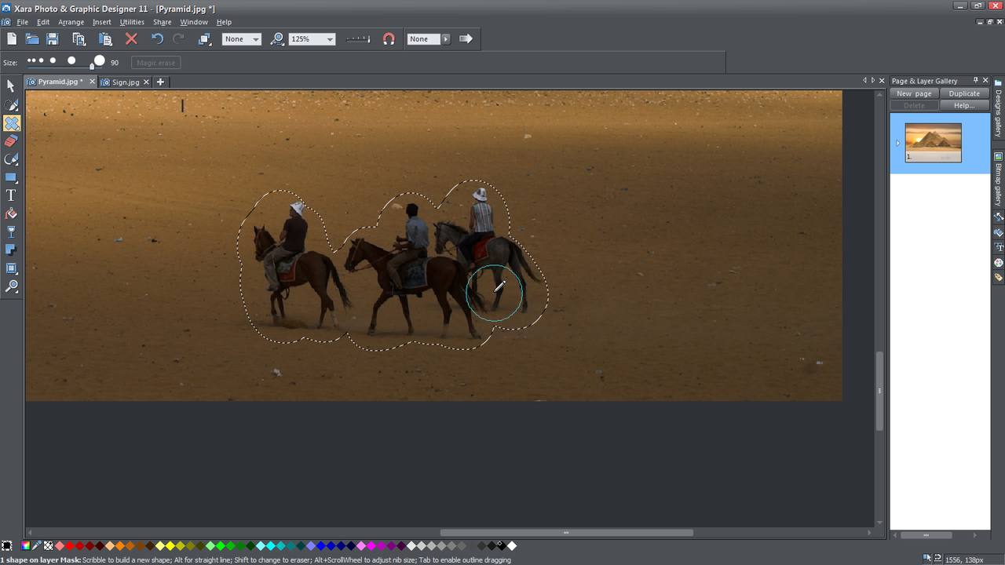Viewport: 1005px width, 565px height.
Task: Pin the Page & Layer Gallery panel
Action: (x=976, y=80)
